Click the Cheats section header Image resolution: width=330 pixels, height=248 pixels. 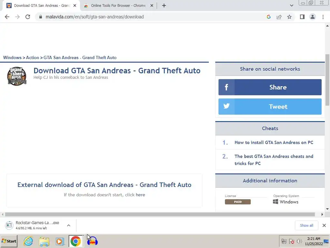click(x=270, y=129)
